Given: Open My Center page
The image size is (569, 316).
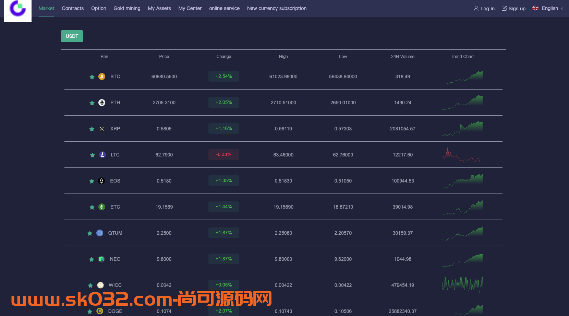Looking at the screenshot, I should 190,8.
